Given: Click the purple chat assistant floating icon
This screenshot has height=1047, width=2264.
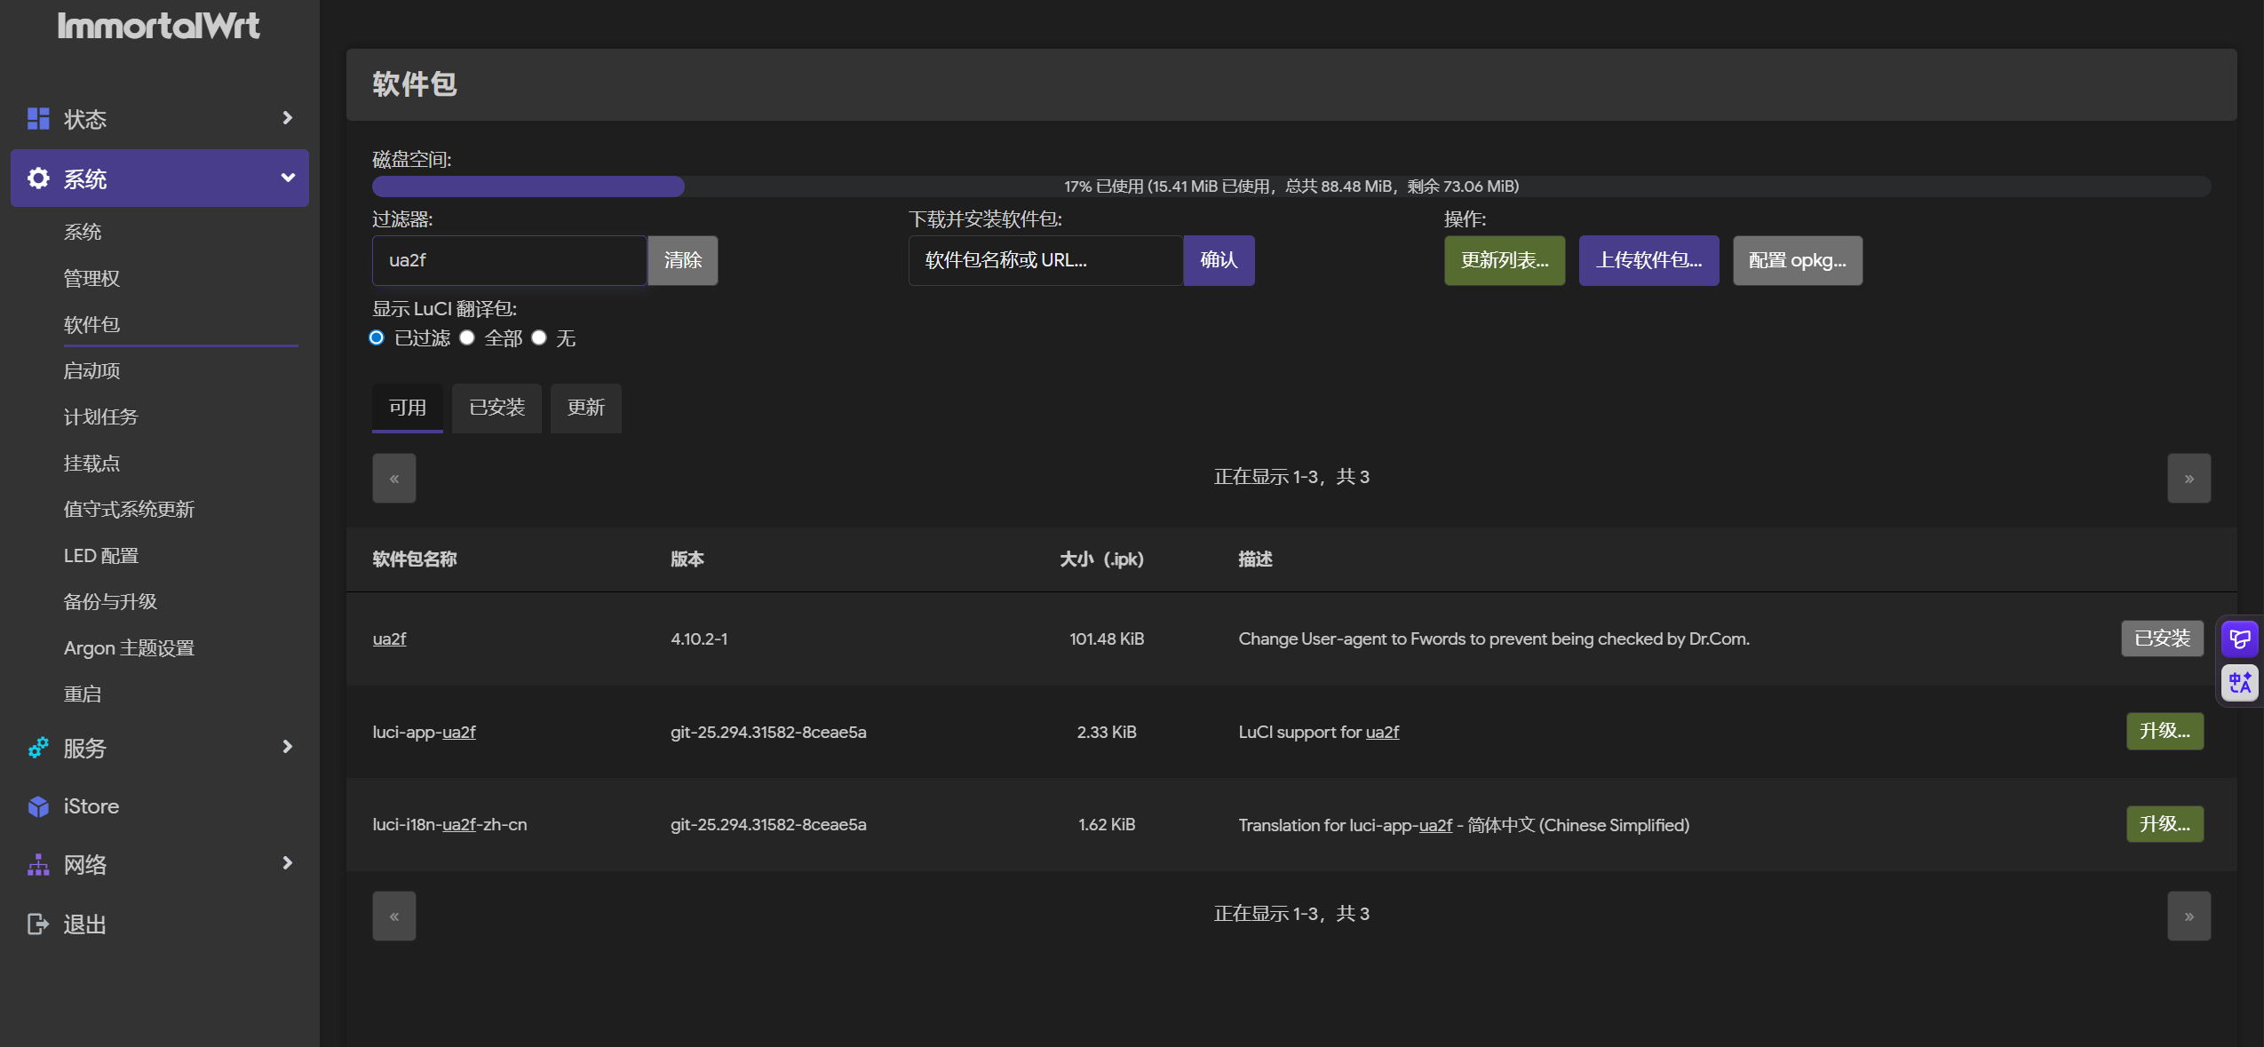Looking at the screenshot, I should click(x=2239, y=639).
